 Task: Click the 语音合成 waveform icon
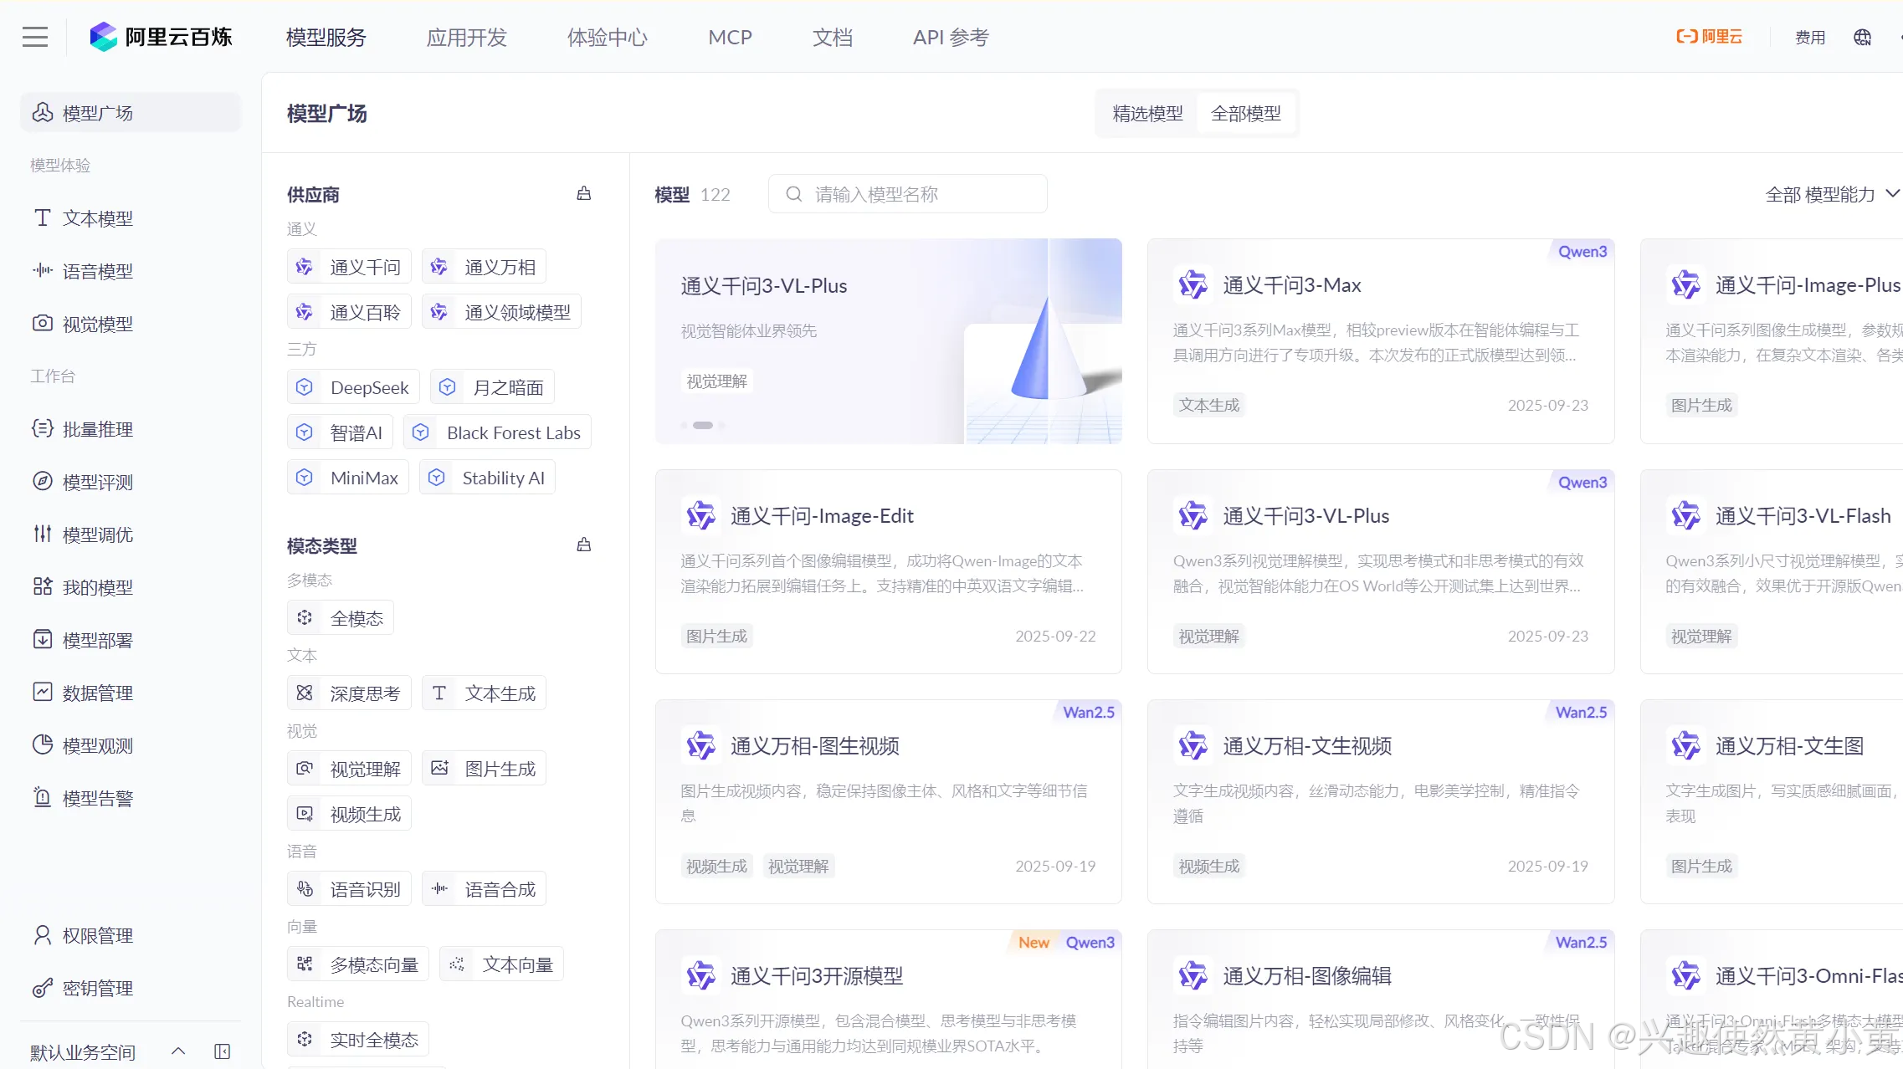[x=439, y=888]
